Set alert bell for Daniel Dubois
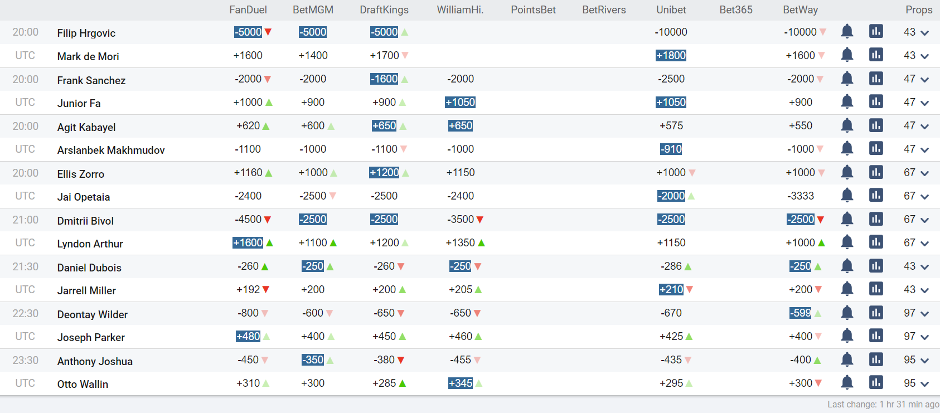The width and height of the screenshot is (940, 413). [x=847, y=266]
